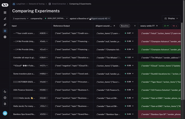The width and height of the screenshot is (185, 119).
Task: Open filter icon in diligent-wound column header
Action: pos(135,26)
